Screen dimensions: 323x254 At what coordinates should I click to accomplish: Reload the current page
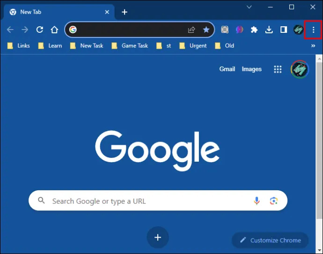(39, 30)
